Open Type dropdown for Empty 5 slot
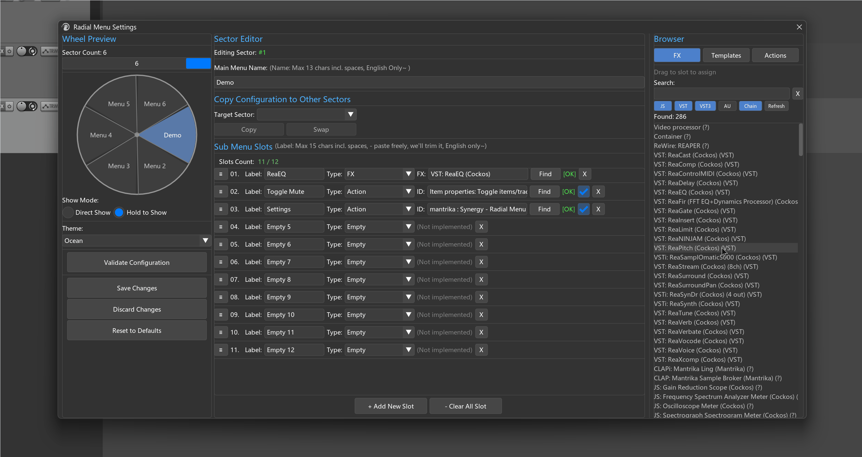862x457 pixels. [x=379, y=227]
